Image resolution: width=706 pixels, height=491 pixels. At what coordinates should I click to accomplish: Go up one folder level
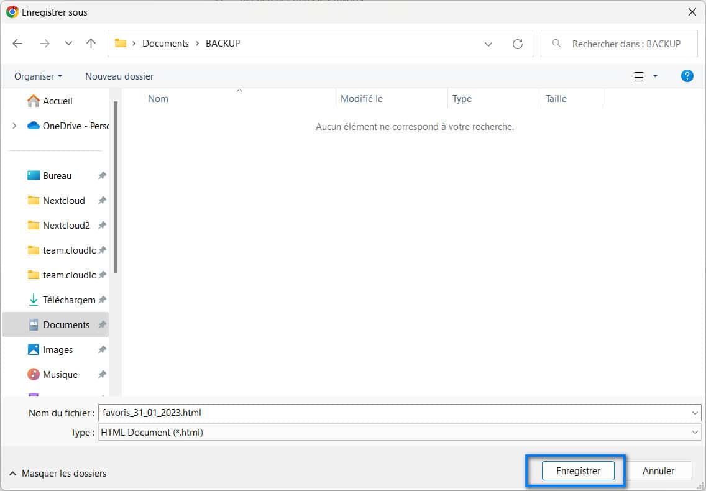(91, 44)
